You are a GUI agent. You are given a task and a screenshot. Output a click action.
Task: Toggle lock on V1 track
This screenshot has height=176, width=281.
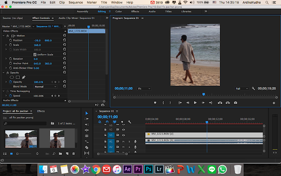click(105, 135)
